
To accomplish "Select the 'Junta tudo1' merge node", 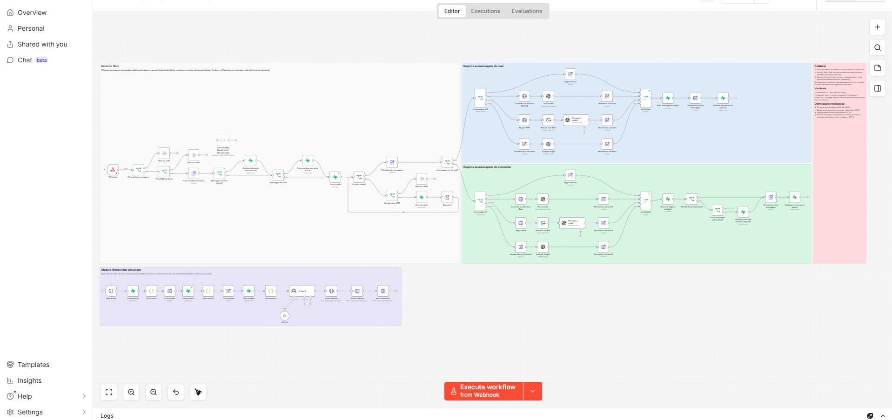I will pyautogui.click(x=646, y=200).
